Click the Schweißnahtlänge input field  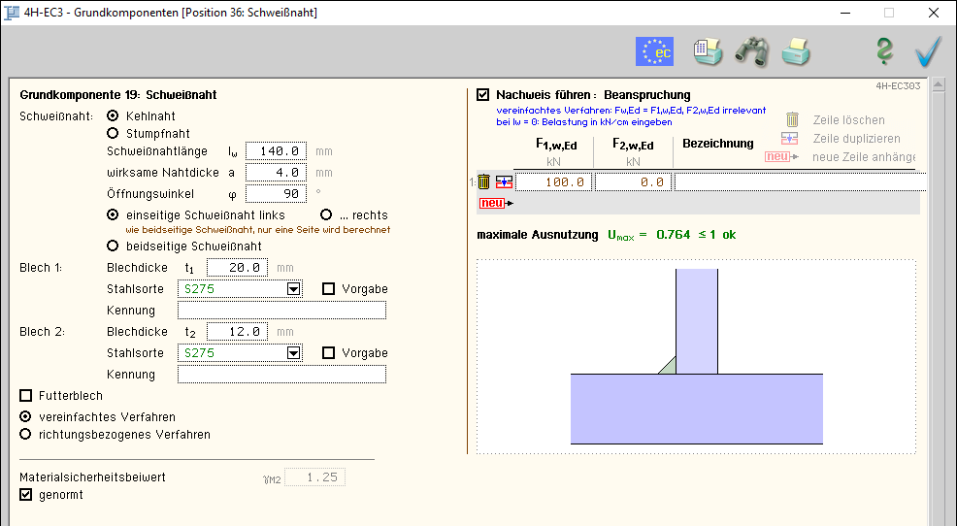tap(277, 151)
